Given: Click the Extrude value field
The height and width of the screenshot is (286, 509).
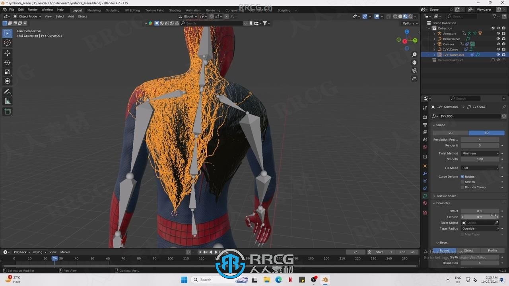Looking at the screenshot, I should point(480,217).
